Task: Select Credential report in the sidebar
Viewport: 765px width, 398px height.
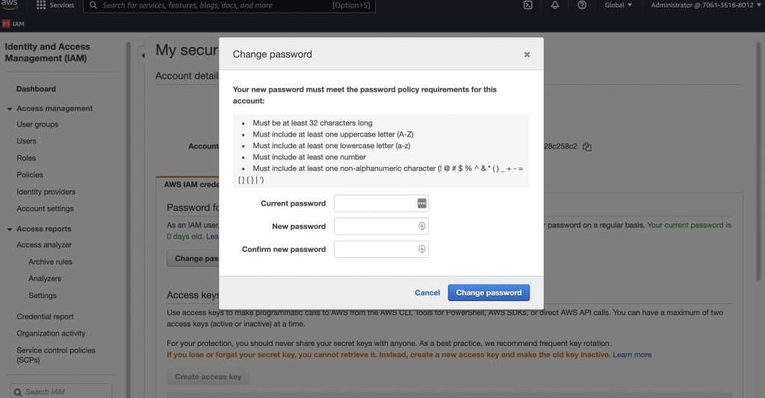Action: (45, 317)
